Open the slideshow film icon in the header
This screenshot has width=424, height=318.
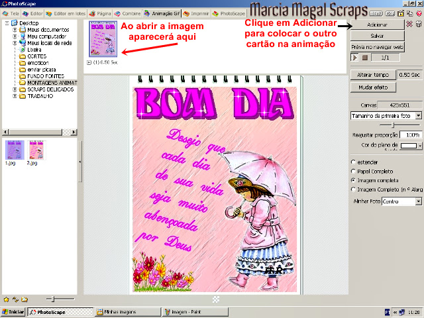click(401, 13)
